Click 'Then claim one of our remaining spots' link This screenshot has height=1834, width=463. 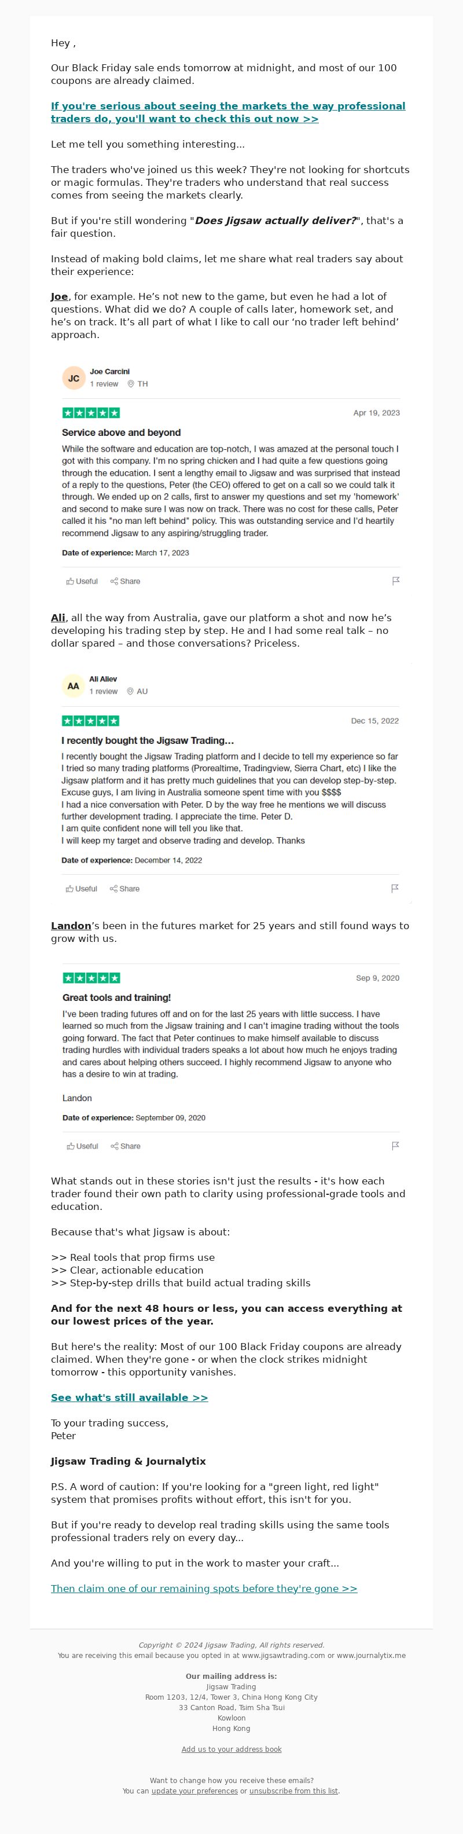(x=204, y=1589)
